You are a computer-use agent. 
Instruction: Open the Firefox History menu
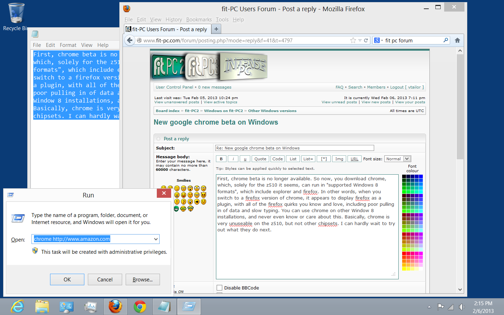(x=174, y=20)
